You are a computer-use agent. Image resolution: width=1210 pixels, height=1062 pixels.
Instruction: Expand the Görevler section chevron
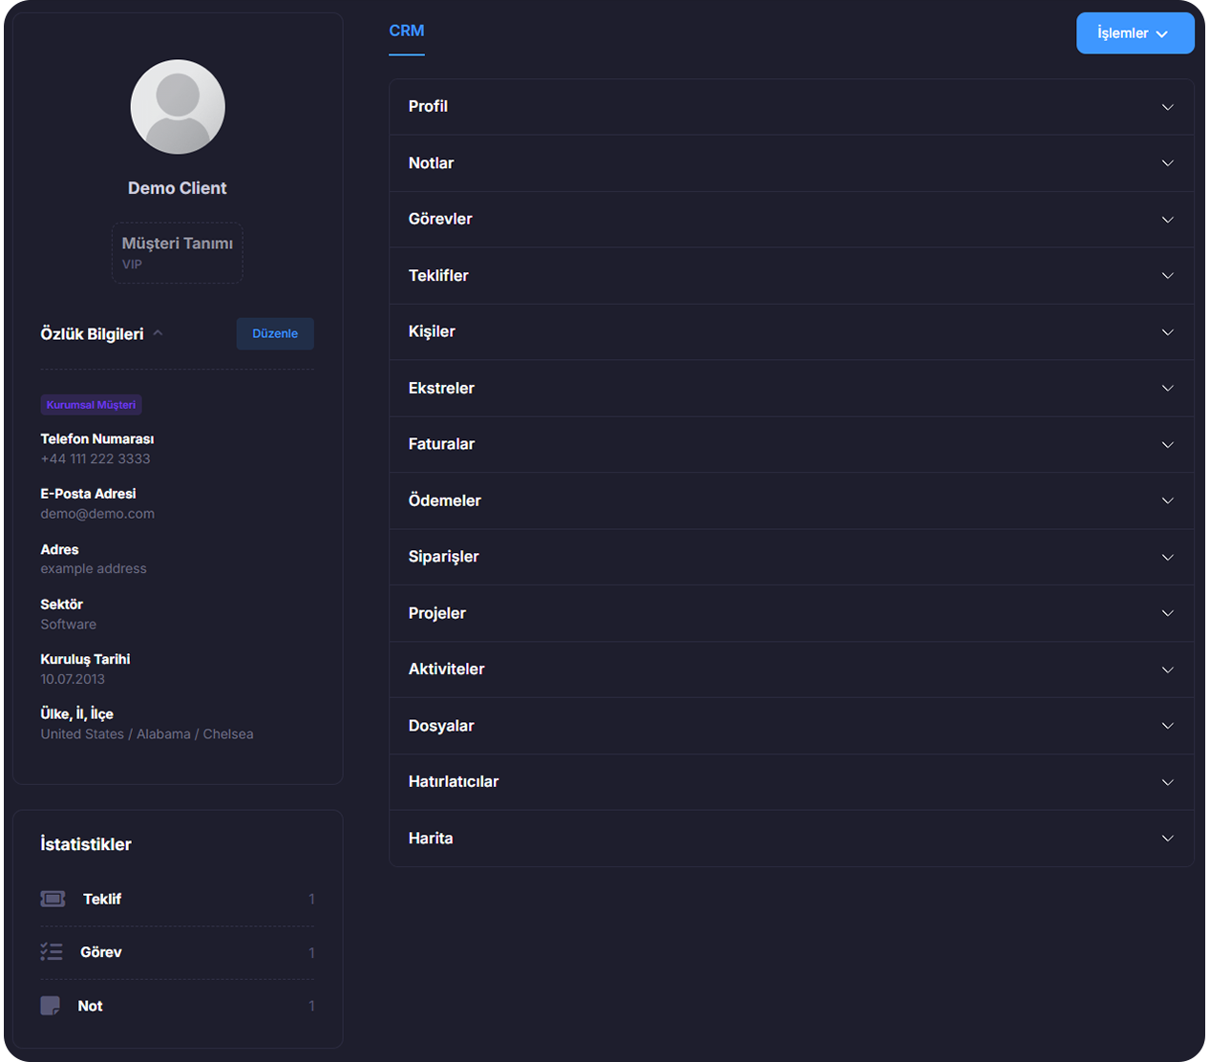pos(1167,220)
